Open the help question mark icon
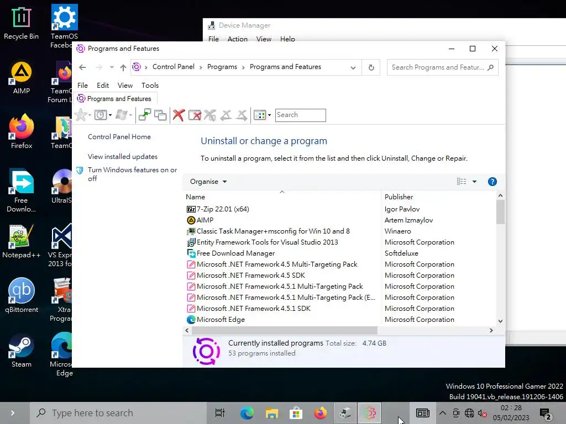The width and height of the screenshot is (566, 424). (492, 182)
